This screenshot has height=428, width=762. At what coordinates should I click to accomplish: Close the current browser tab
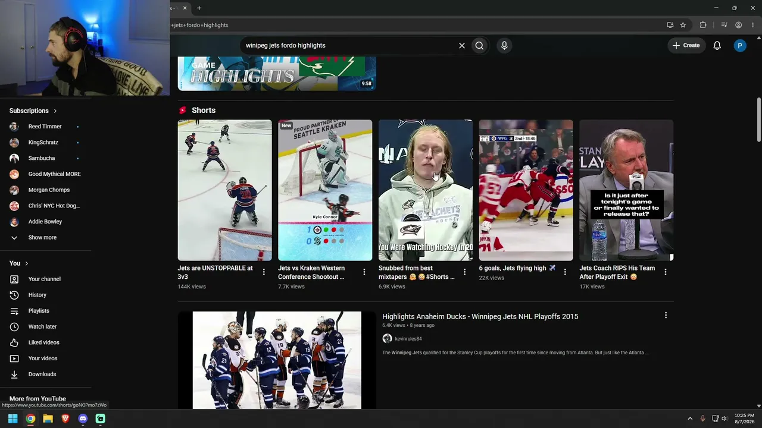click(x=185, y=8)
